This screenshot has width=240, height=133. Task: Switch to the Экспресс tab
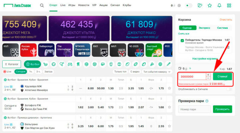click(204, 28)
